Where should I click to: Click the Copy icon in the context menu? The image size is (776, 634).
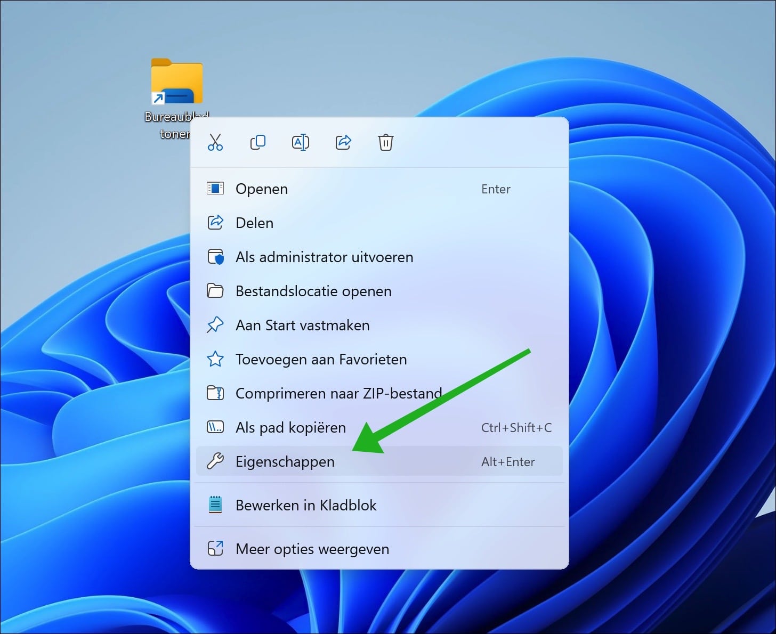[258, 142]
